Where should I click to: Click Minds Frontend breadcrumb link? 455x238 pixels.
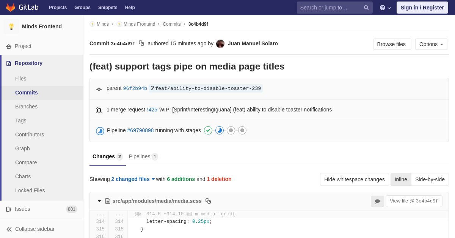point(139,24)
